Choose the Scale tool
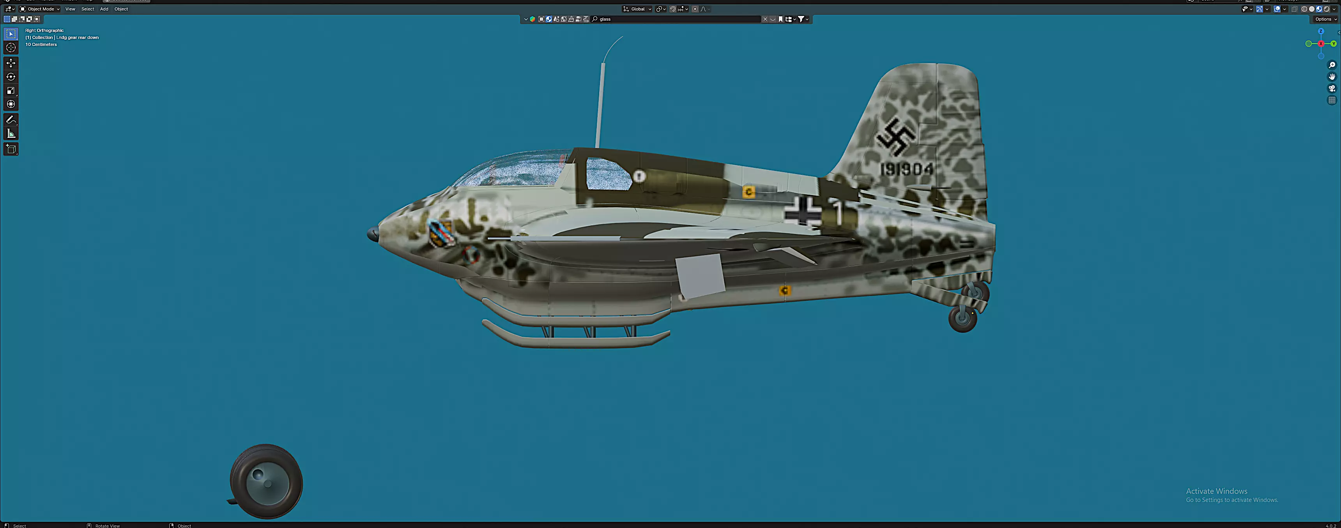Viewport: 1341px width, 528px height. click(x=11, y=90)
